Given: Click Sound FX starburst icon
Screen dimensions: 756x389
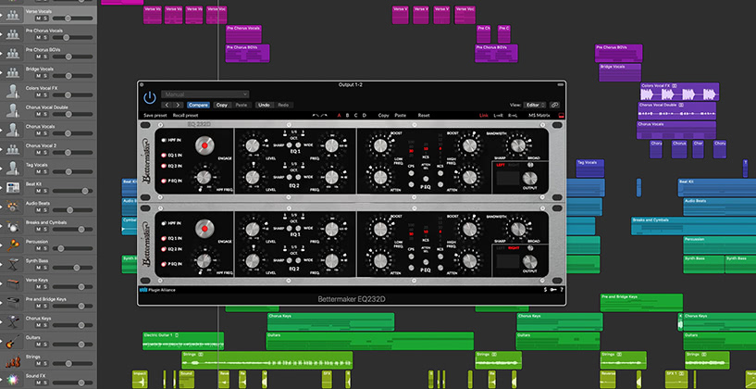Looking at the screenshot, I should pos(13,380).
